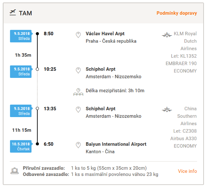Image resolution: width=206 pixels, height=186 pixels.
Task: Click the Let: KL1352 flight number
Action: point(184,56)
